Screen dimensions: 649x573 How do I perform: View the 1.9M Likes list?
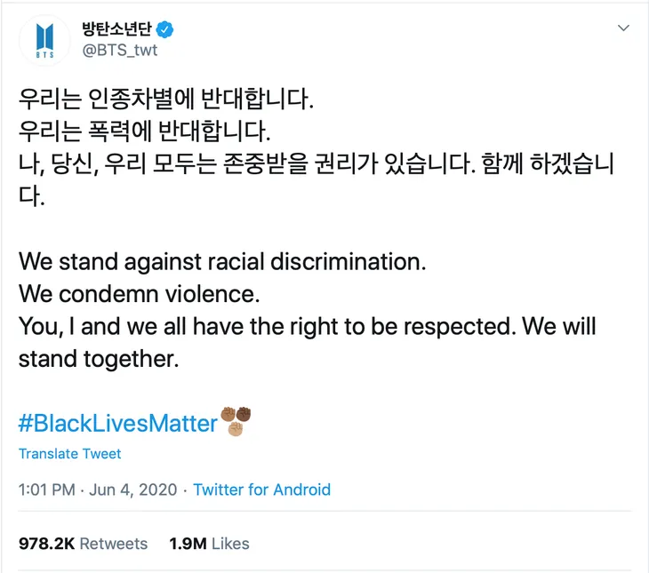[210, 544]
